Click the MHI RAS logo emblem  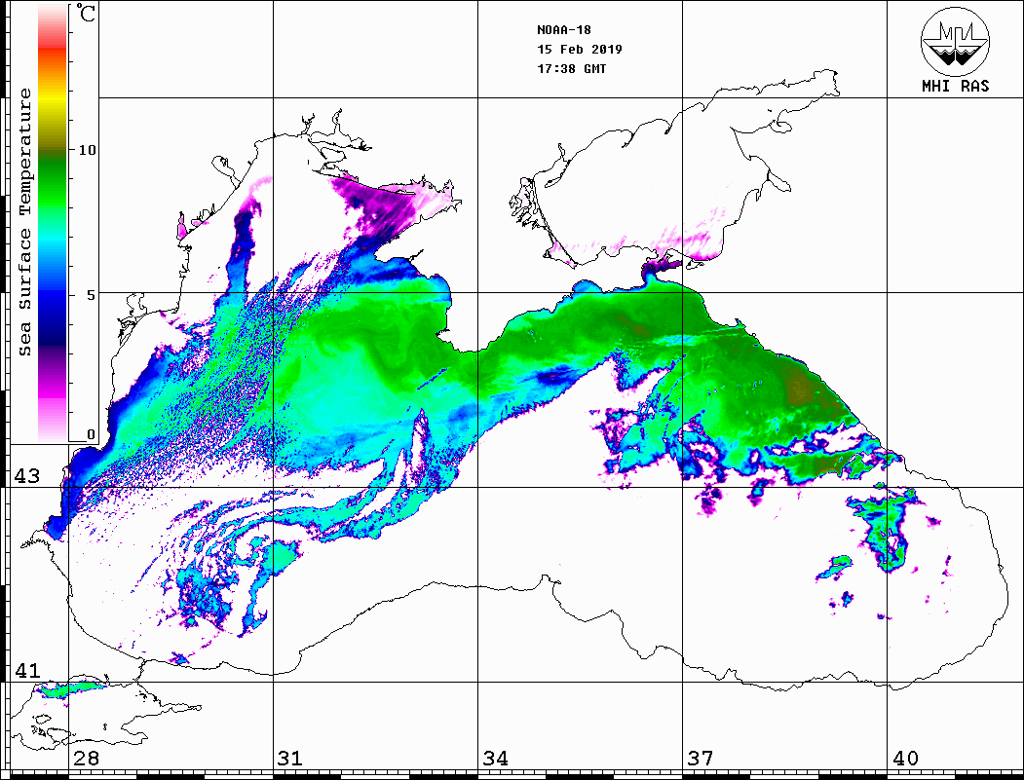(x=956, y=41)
